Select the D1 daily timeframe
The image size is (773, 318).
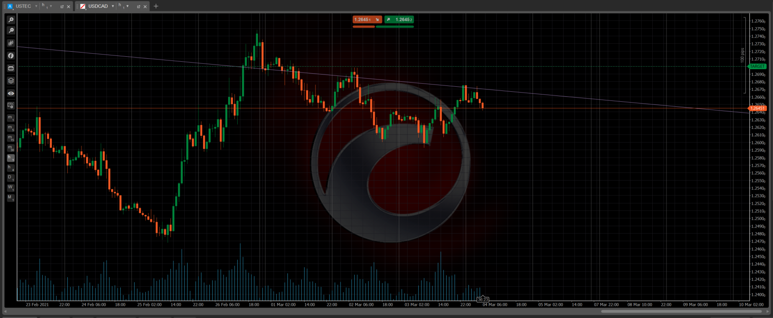[11, 178]
